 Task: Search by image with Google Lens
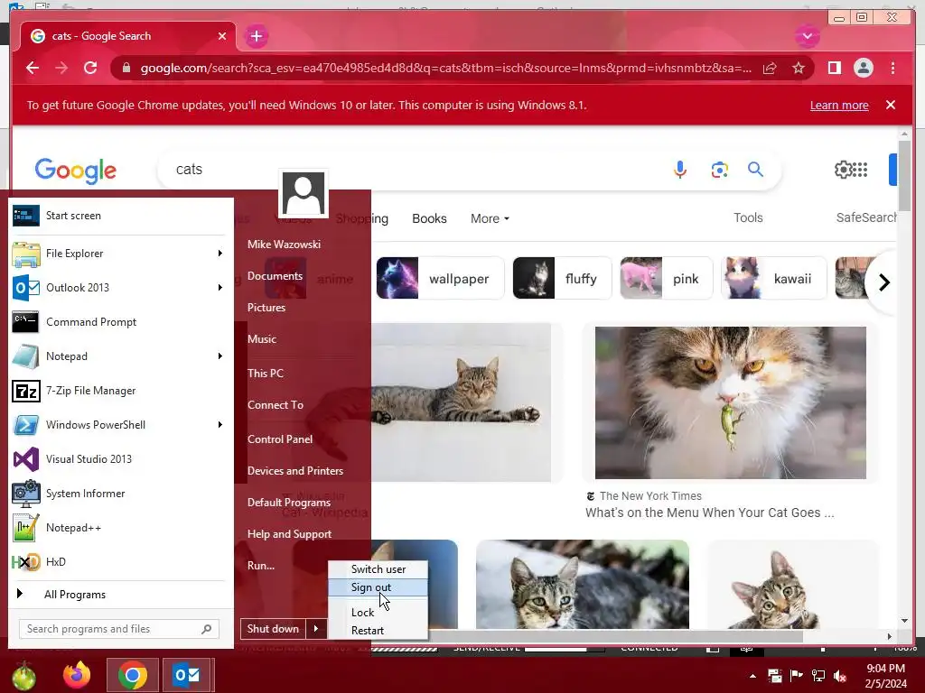point(719,170)
